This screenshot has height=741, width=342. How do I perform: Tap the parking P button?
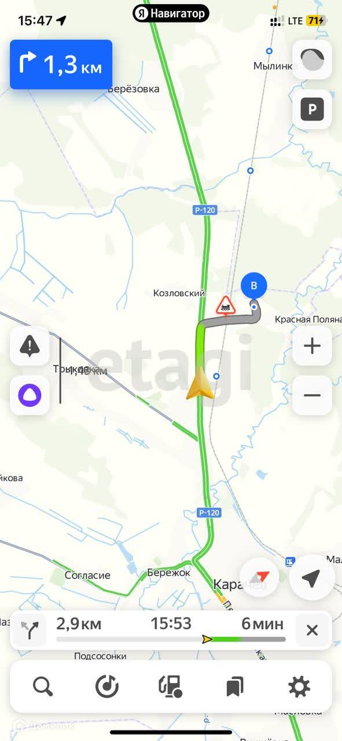(312, 109)
